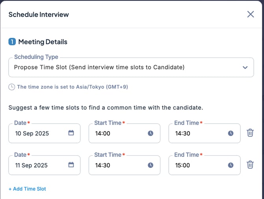Viewport: 264px width, 199px height.
Task: Open the Propose Time Slot combo box
Action: coord(118,67)
